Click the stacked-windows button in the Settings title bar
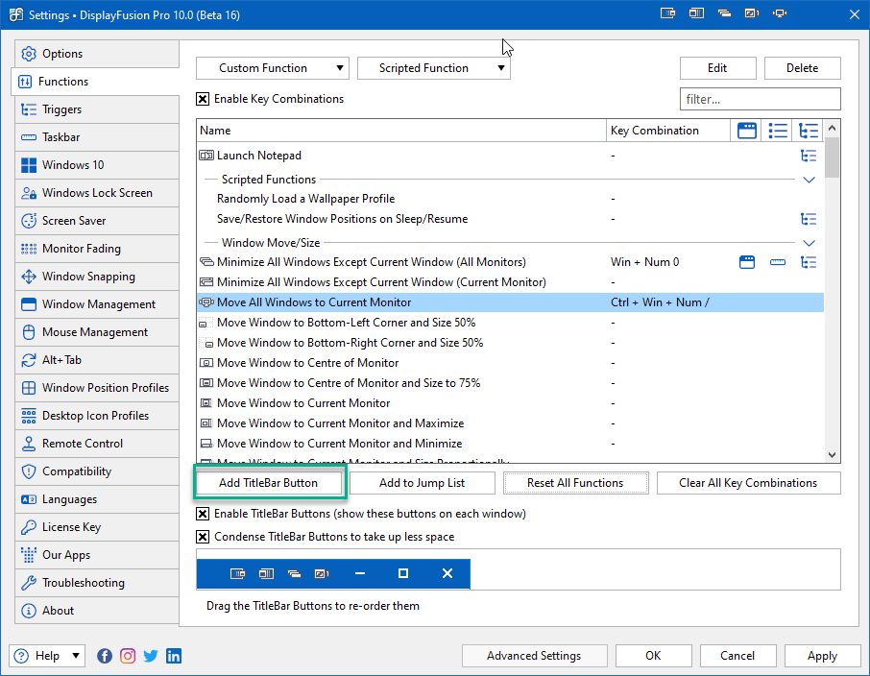Image resolution: width=870 pixels, height=676 pixels. (x=724, y=13)
